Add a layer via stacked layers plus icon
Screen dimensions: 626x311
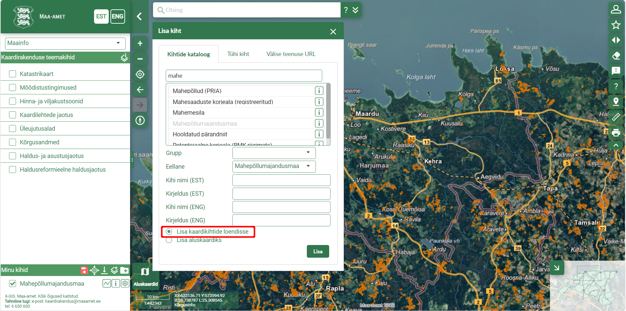click(x=114, y=270)
